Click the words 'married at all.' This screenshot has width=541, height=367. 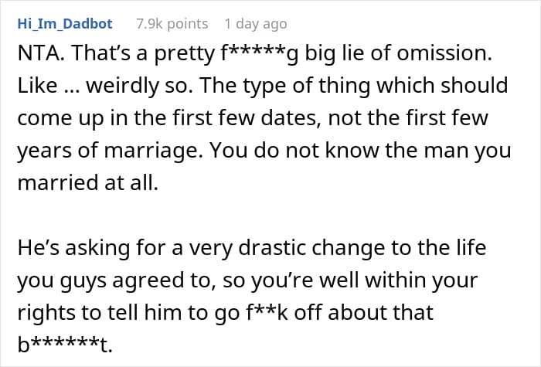[88, 182]
